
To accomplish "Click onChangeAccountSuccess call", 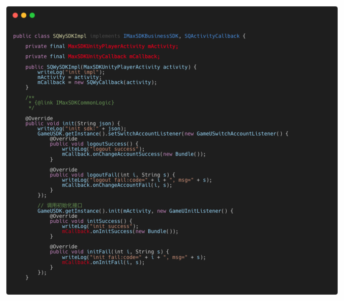I will (x=126, y=154).
